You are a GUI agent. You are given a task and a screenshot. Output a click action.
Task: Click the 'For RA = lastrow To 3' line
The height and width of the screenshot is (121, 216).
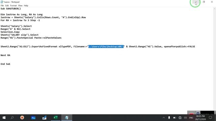20,20
